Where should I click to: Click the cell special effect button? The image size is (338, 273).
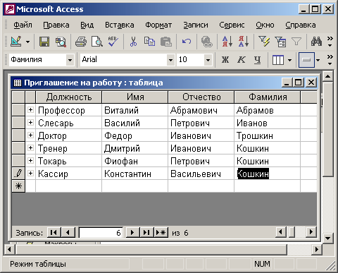coord(306,60)
